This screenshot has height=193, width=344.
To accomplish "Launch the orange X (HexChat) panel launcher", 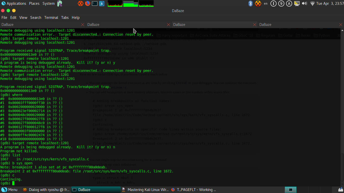I will click(81, 4).
